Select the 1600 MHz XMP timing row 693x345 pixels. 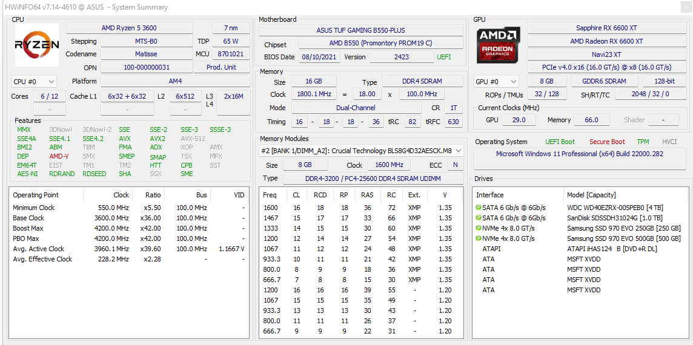pos(360,208)
